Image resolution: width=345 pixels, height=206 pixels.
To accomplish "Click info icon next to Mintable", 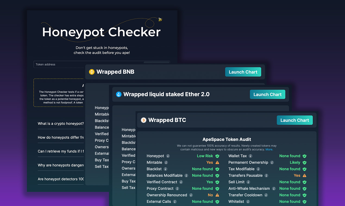I will coord(166,162).
